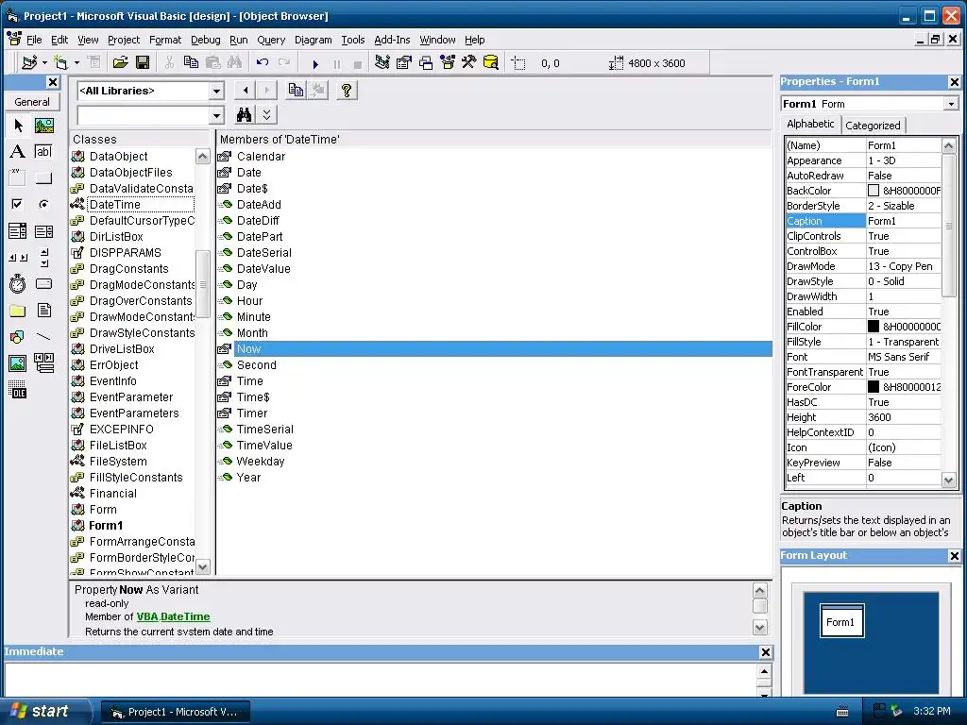Open the Add-Ins menu
Screen dimensions: 967x725
pos(392,40)
